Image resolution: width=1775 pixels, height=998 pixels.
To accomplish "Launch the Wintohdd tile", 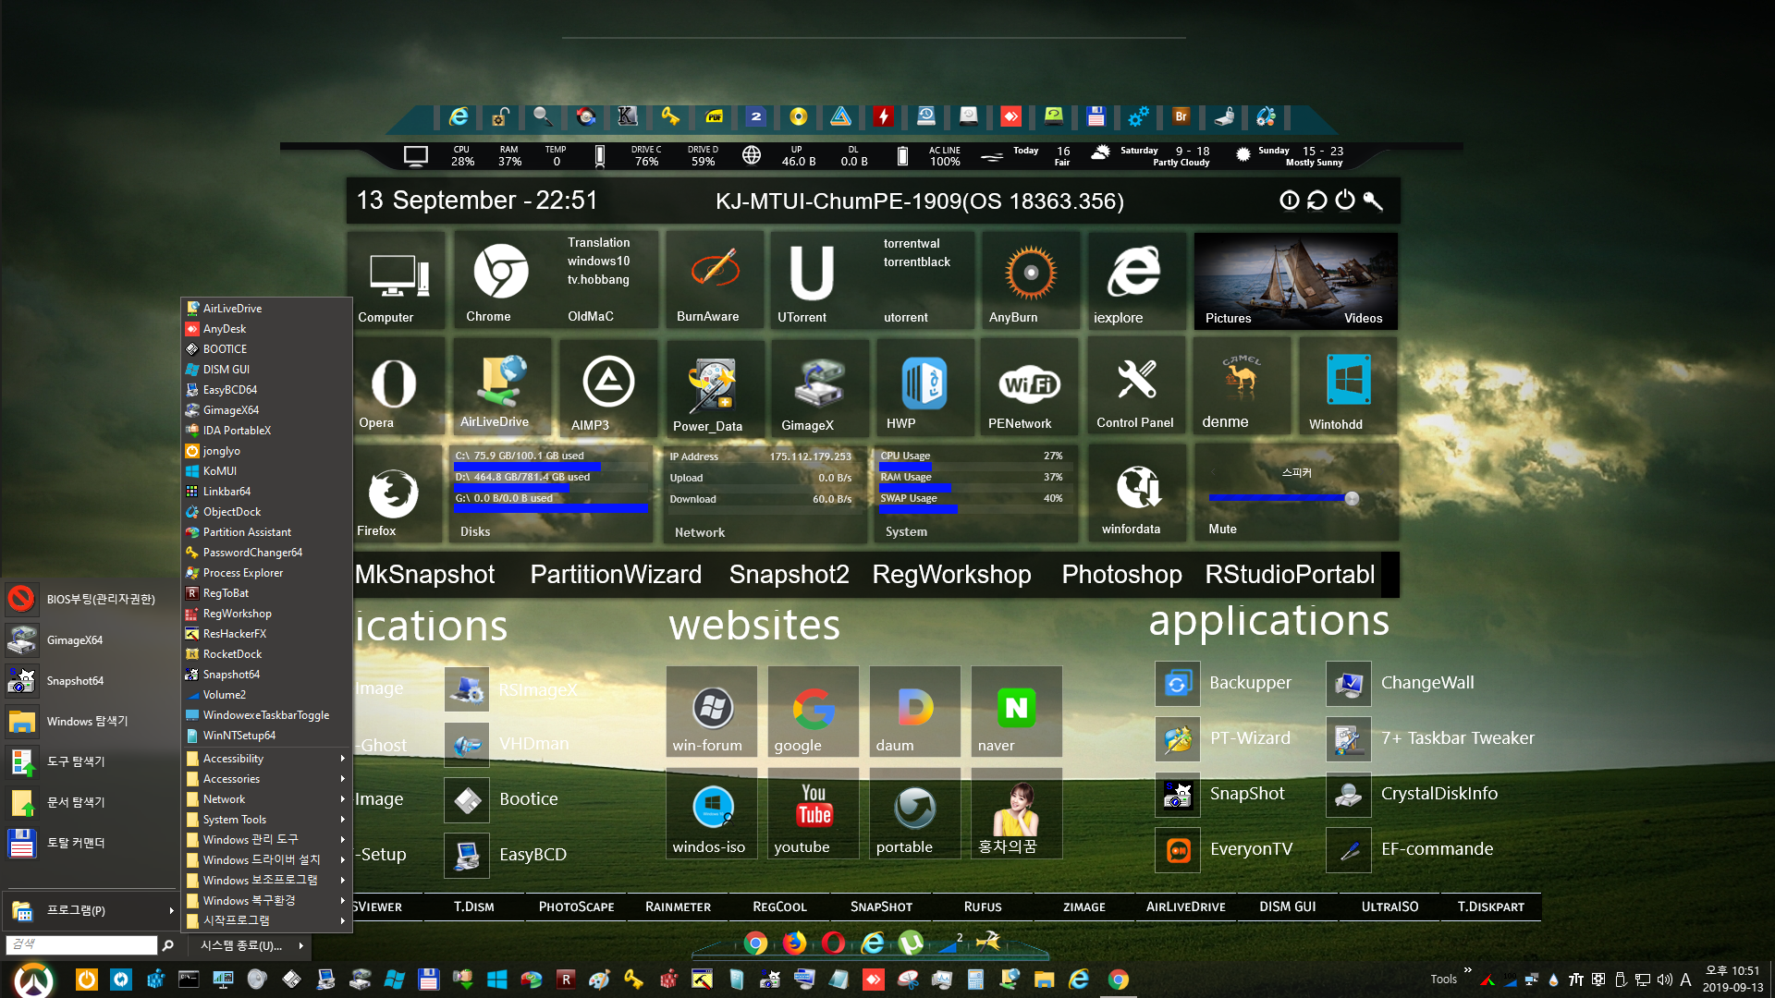I will [1348, 386].
